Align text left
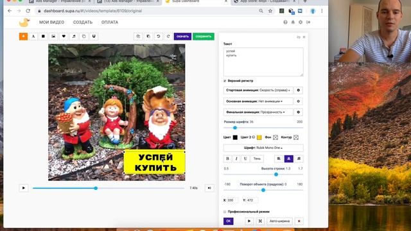411x231 pixels. coord(279,158)
